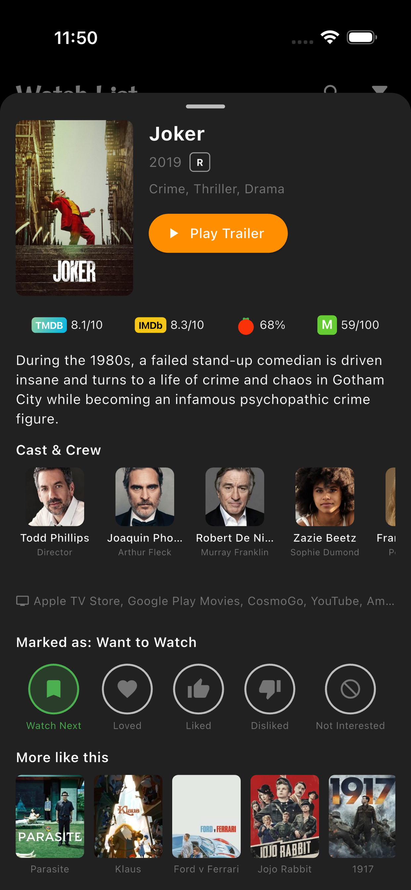Tap the IMDb rating badge

pos(150,325)
